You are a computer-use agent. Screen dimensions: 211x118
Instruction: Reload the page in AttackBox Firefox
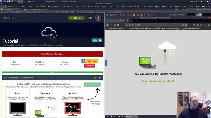[x=115, y=25]
